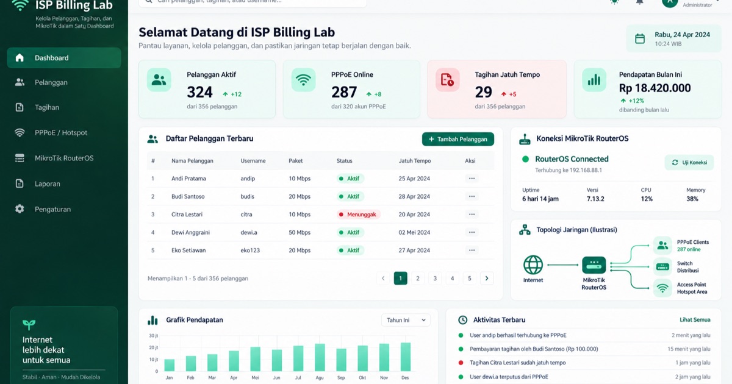
Task: Click the Pengaturan gear icon
Action: tap(20, 209)
